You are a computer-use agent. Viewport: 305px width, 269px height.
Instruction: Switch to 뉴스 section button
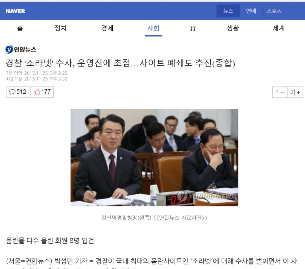228,11
